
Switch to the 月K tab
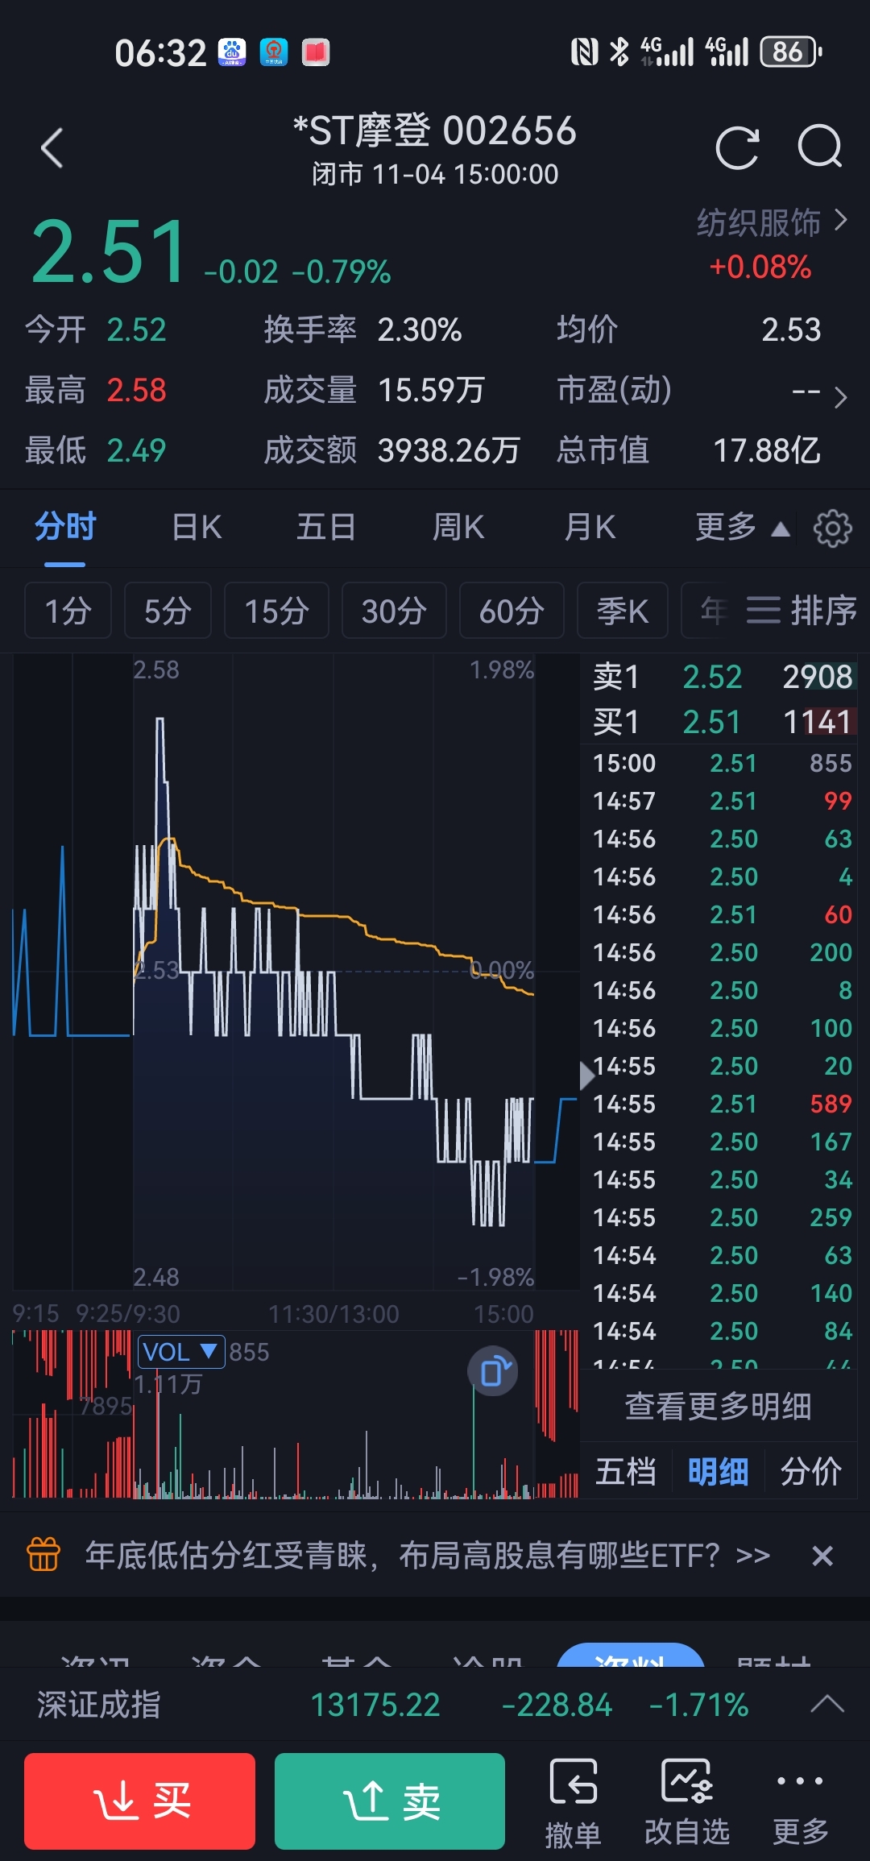pyautogui.click(x=590, y=528)
